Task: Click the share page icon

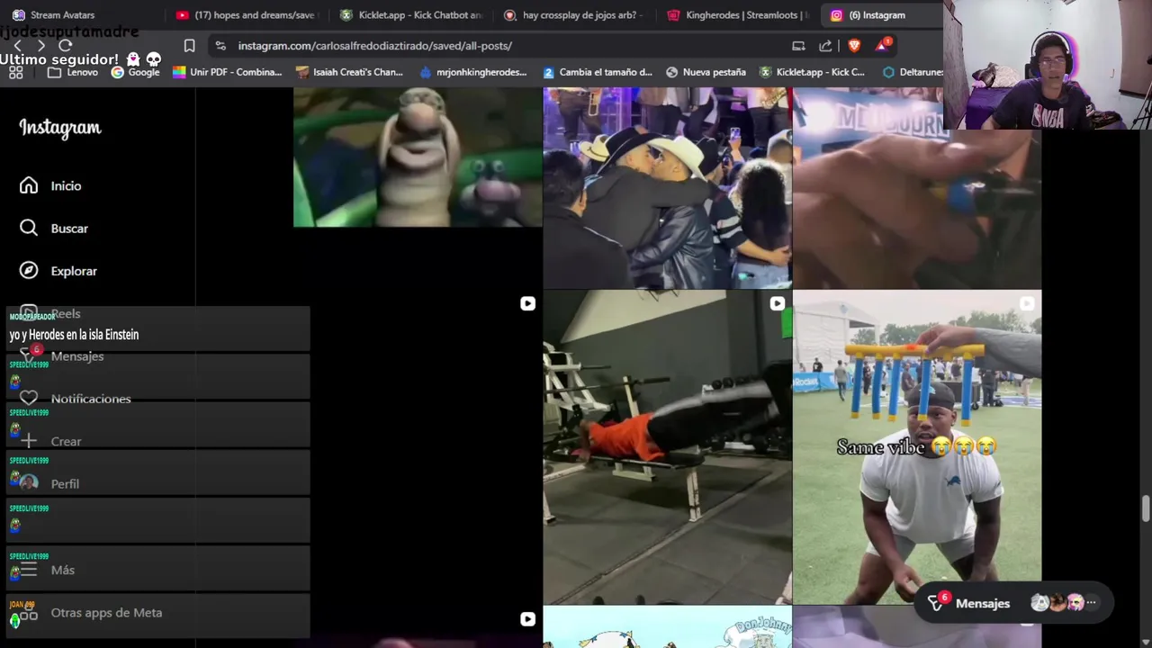Action: 825,46
